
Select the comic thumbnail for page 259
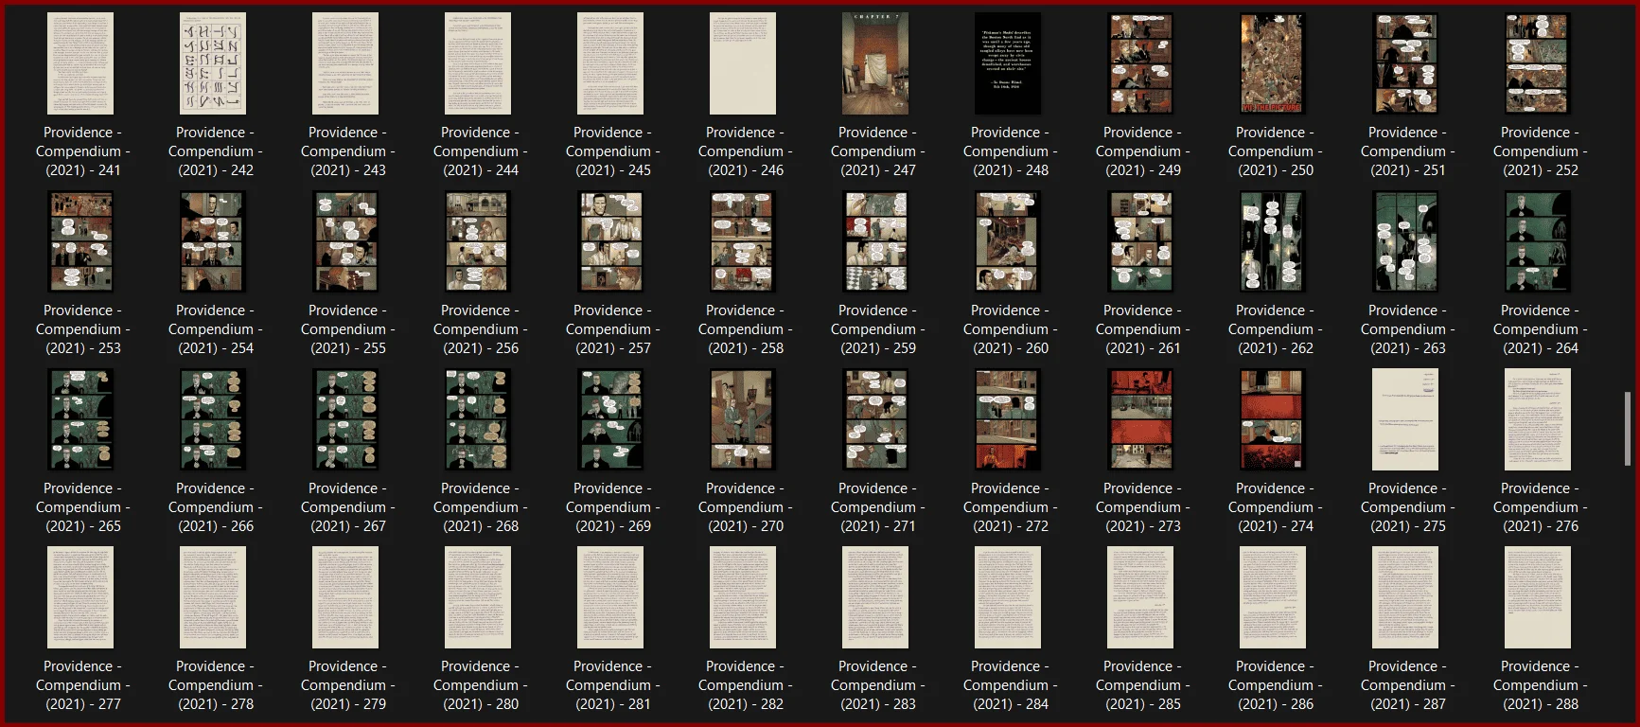click(875, 241)
